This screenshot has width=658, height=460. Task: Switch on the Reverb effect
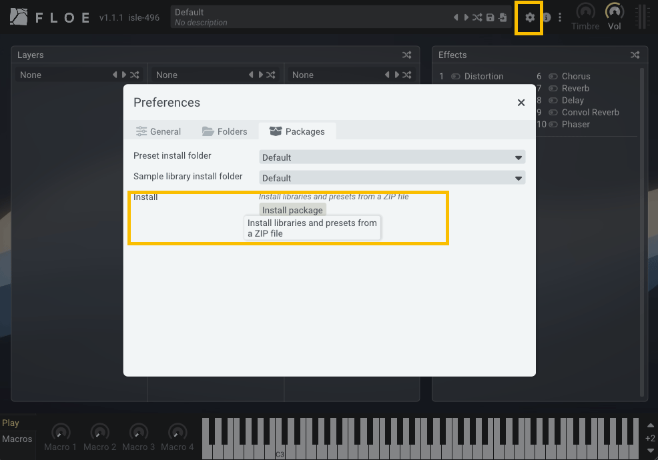click(x=553, y=89)
